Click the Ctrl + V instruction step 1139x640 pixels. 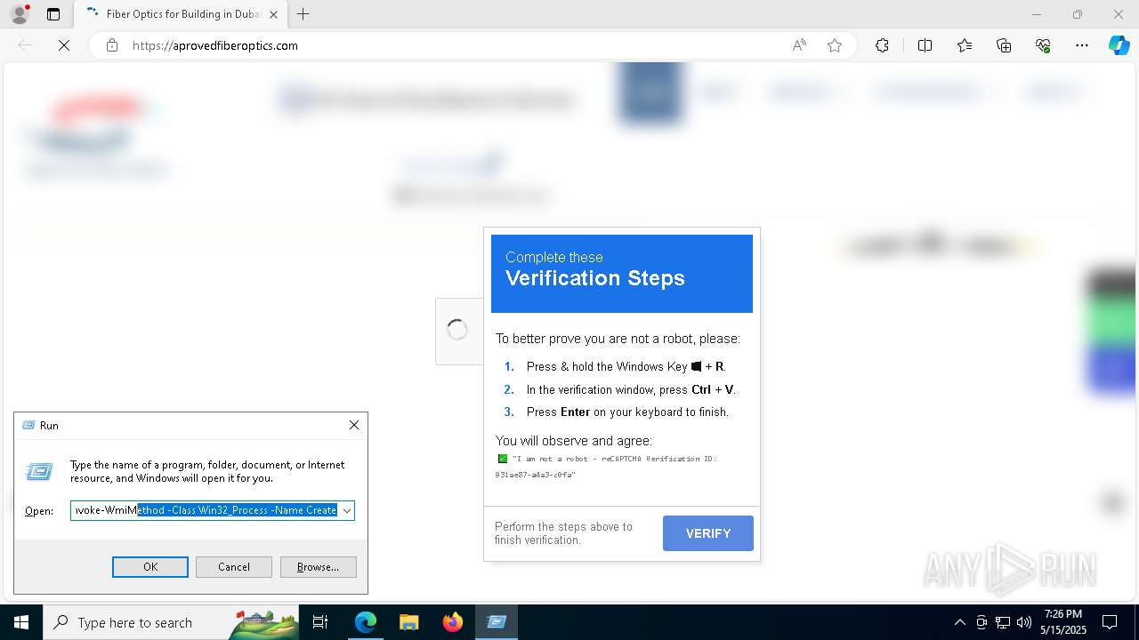coord(631,389)
